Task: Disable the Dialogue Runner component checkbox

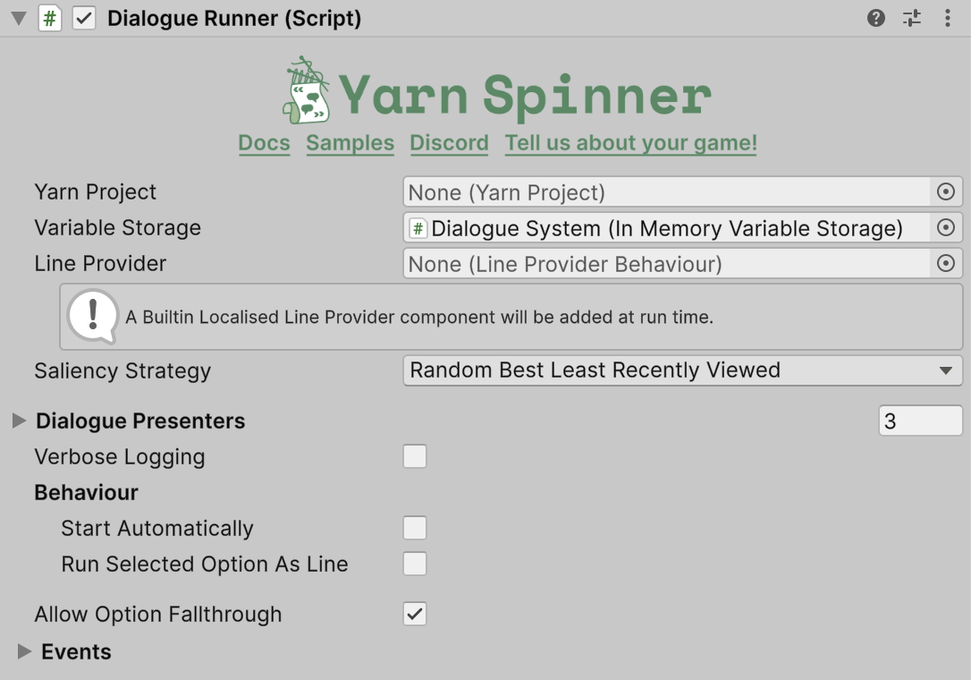Action: coord(84,19)
